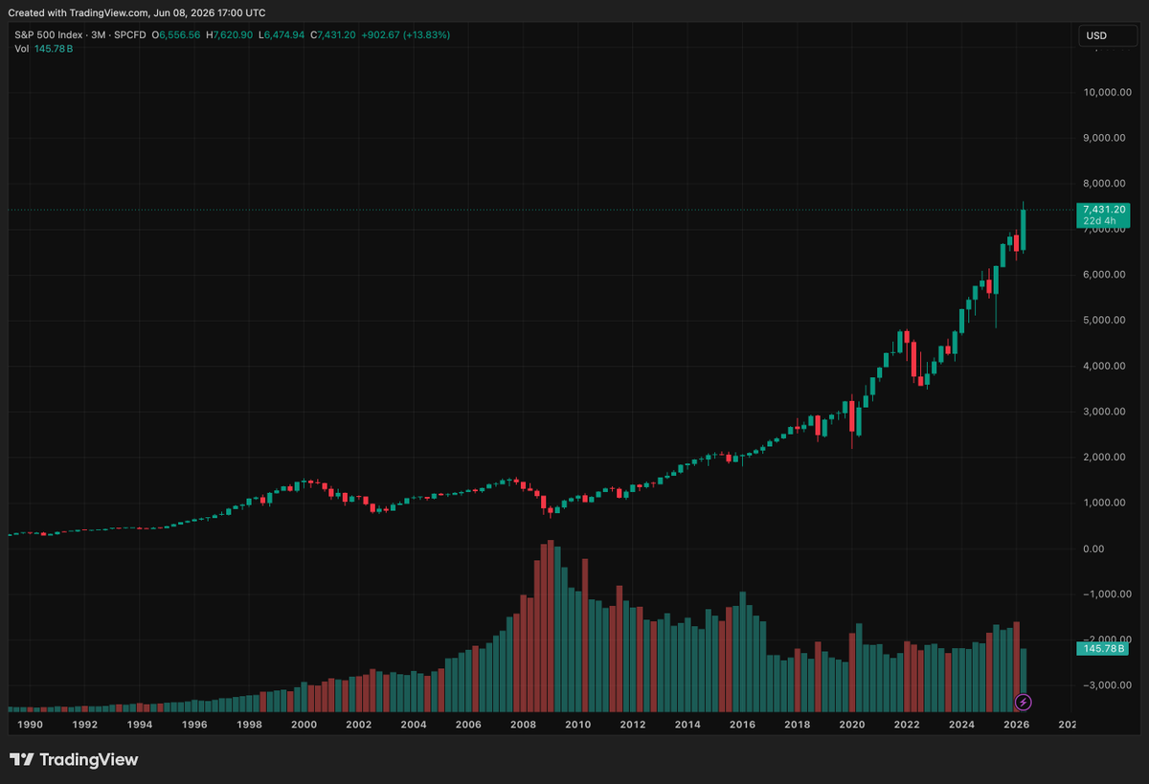
Task: Click the 9,000.00 price axis label
Action: pos(1106,138)
